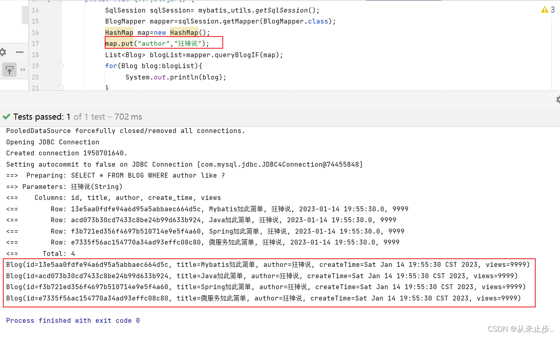
Task: Click the 'Preparing: SELECT * FROM BLOG' line
Action: (x=115, y=176)
